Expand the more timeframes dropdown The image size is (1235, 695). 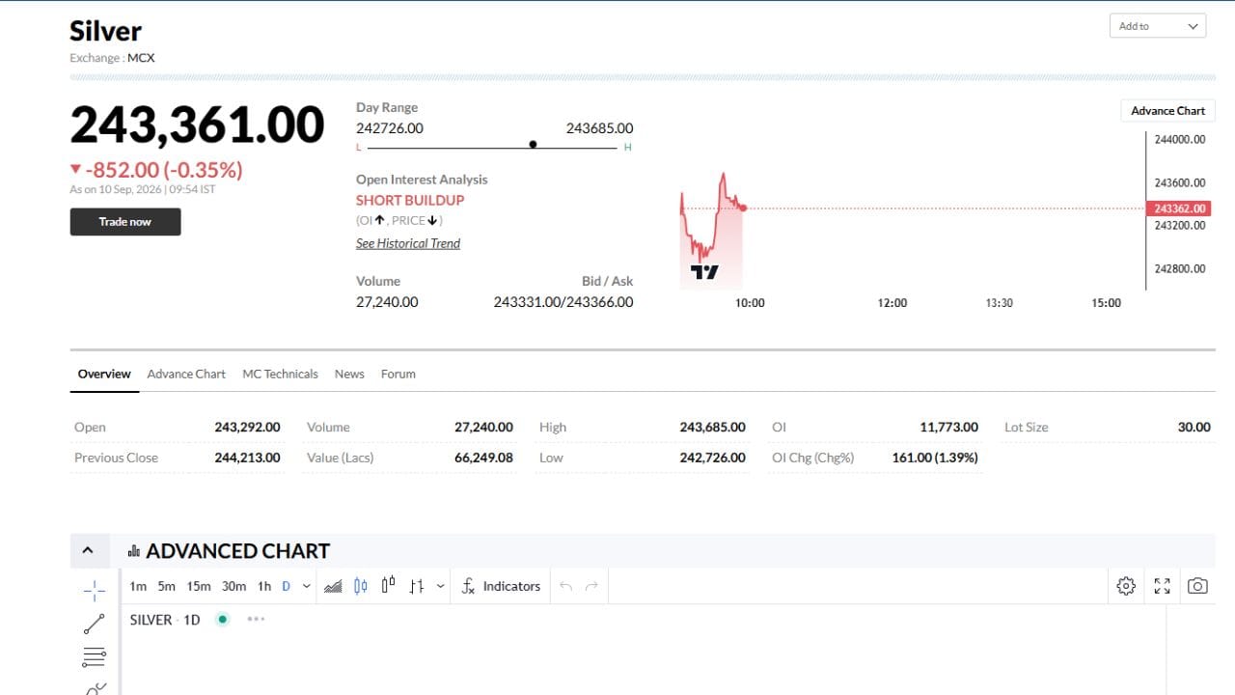click(307, 586)
